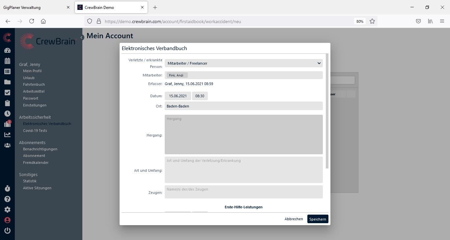Open the settings gear icon in sidebar

[7, 210]
